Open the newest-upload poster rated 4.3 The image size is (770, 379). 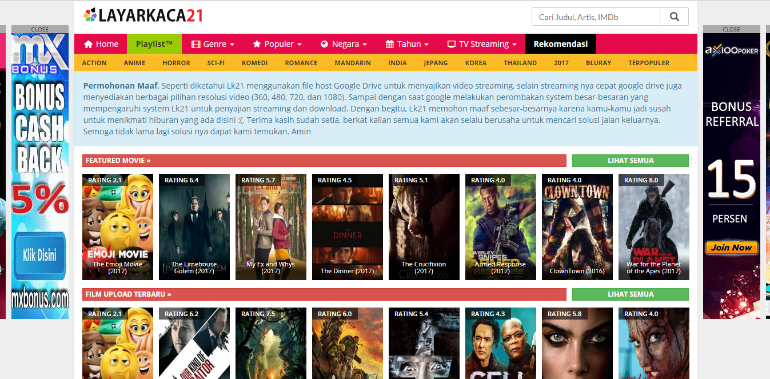[x=501, y=343]
